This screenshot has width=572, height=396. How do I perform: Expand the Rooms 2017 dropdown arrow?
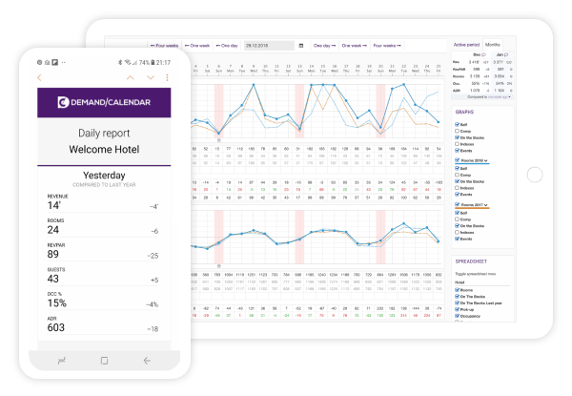[487, 204]
